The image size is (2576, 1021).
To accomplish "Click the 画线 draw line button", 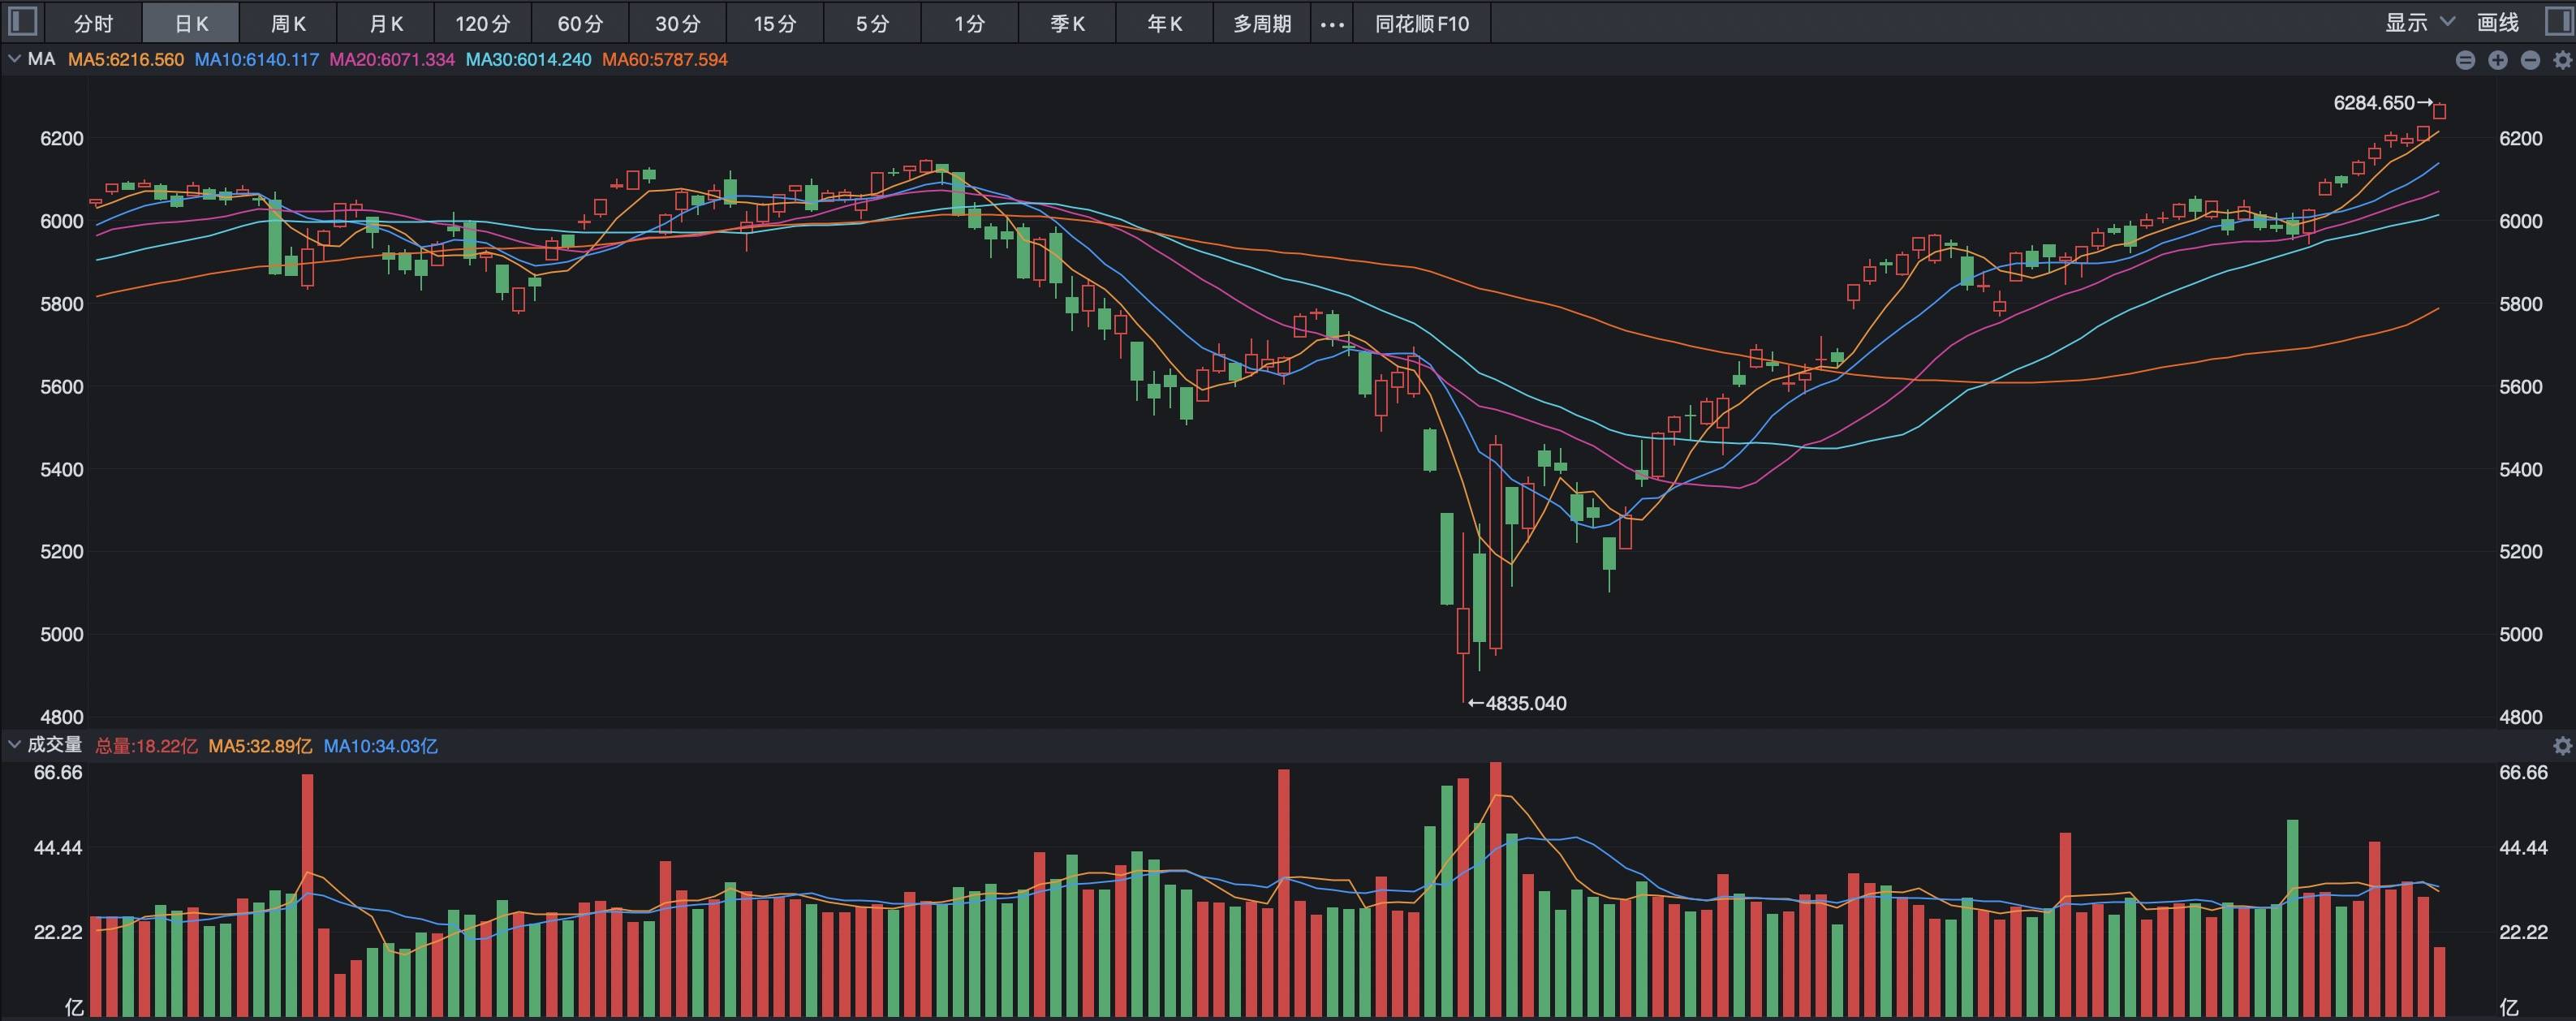I will click(x=2497, y=22).
